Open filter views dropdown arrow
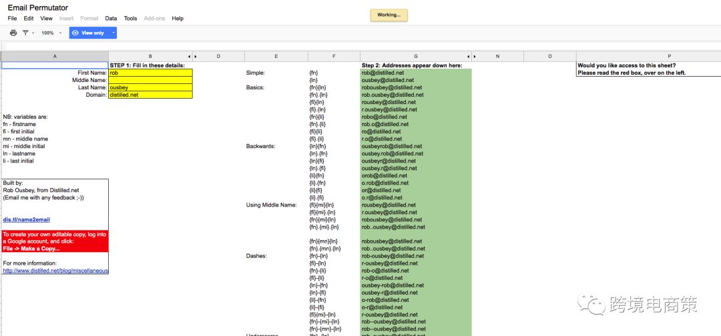 [33, 33]
